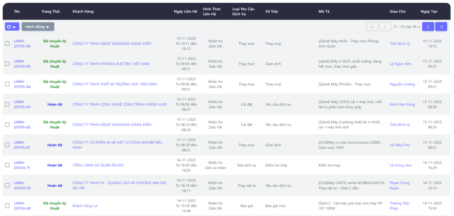Go to the first page of results
454x216 pixels.
click(x=372, y=27)
